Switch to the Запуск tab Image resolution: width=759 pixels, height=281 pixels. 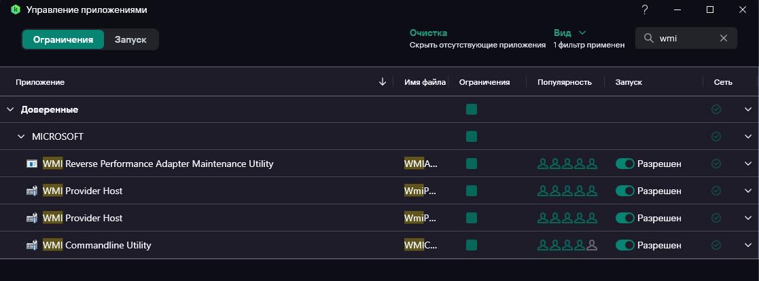click(x=130, y=39)
